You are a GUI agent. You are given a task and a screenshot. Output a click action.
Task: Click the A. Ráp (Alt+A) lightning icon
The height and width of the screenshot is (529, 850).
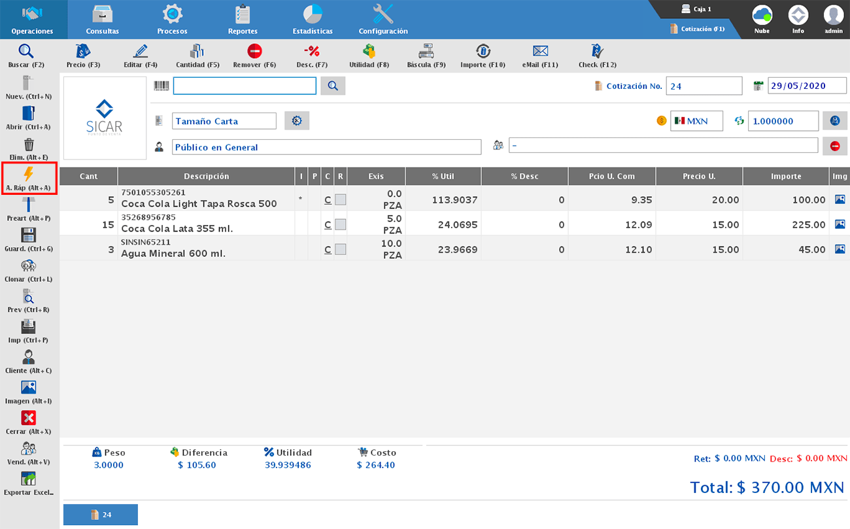click(29, 175)
